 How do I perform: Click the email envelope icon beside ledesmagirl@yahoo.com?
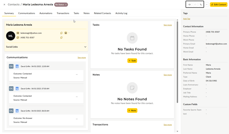click(18, 33)
